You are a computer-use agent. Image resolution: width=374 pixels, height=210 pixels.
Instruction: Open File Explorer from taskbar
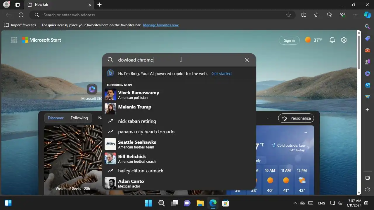pyautogui.click(x=200, y=203)
